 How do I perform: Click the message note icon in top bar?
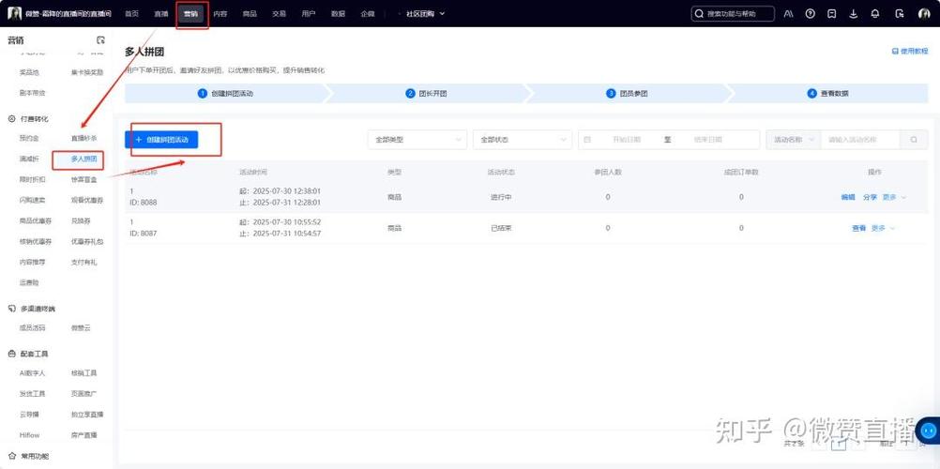831,14
